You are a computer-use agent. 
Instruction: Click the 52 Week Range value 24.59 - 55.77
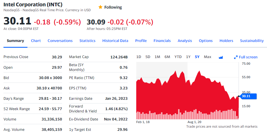(50, 109)
